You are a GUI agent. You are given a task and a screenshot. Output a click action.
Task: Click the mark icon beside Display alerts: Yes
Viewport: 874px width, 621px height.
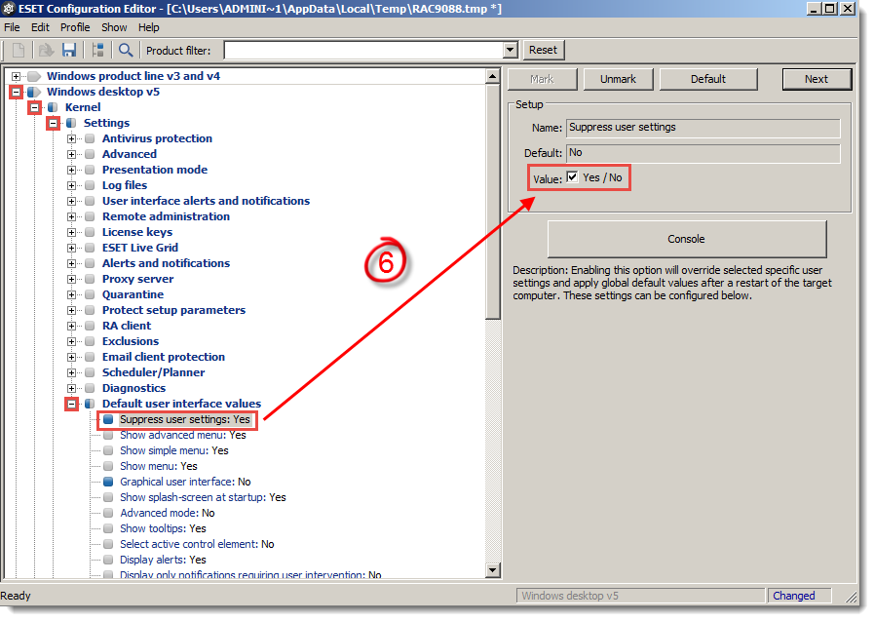[x=108, y=560]
